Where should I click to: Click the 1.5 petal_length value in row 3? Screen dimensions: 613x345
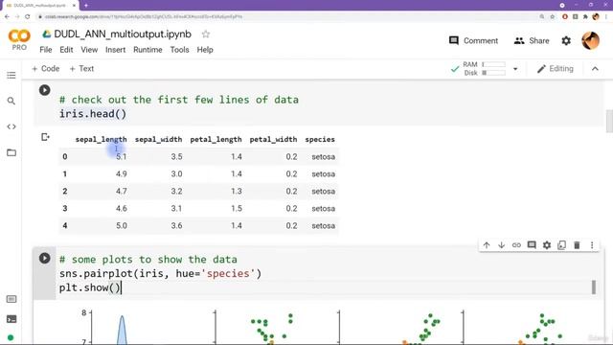click(x=237, y=209)
